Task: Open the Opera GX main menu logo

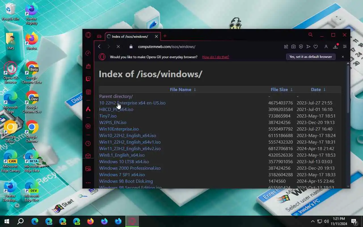Action: point(88,35)
